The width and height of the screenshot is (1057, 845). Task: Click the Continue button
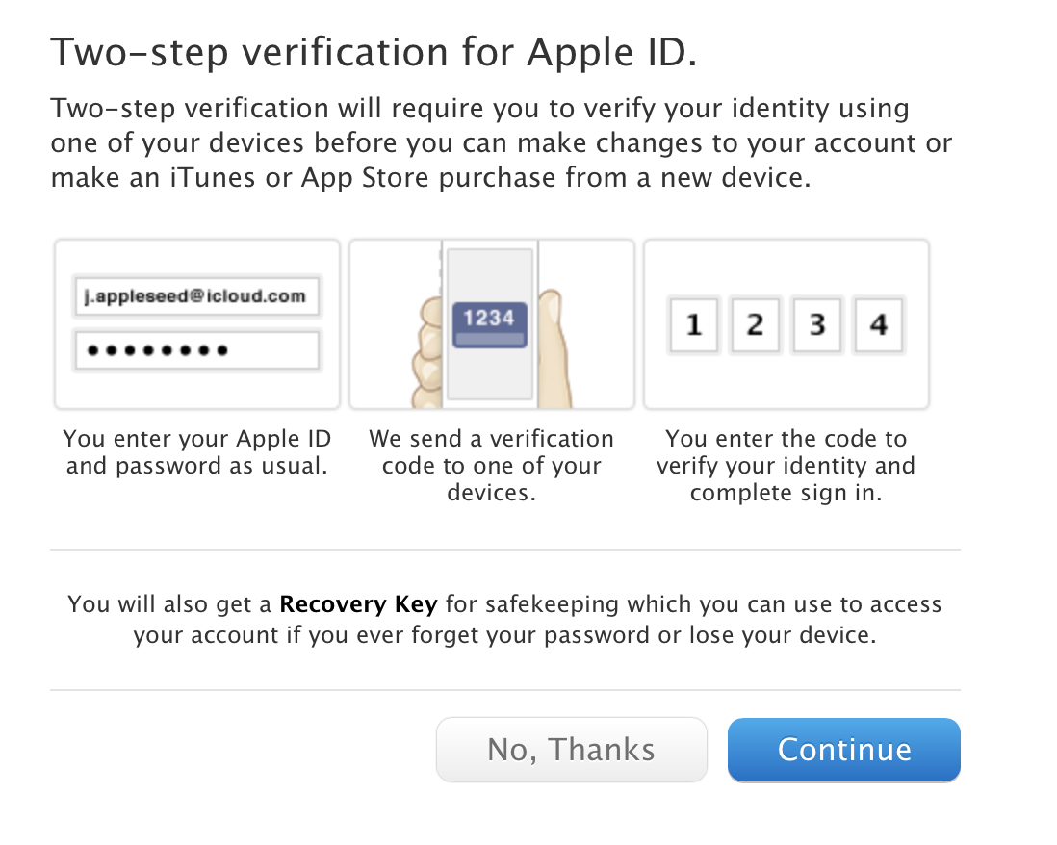click(843, 750)
